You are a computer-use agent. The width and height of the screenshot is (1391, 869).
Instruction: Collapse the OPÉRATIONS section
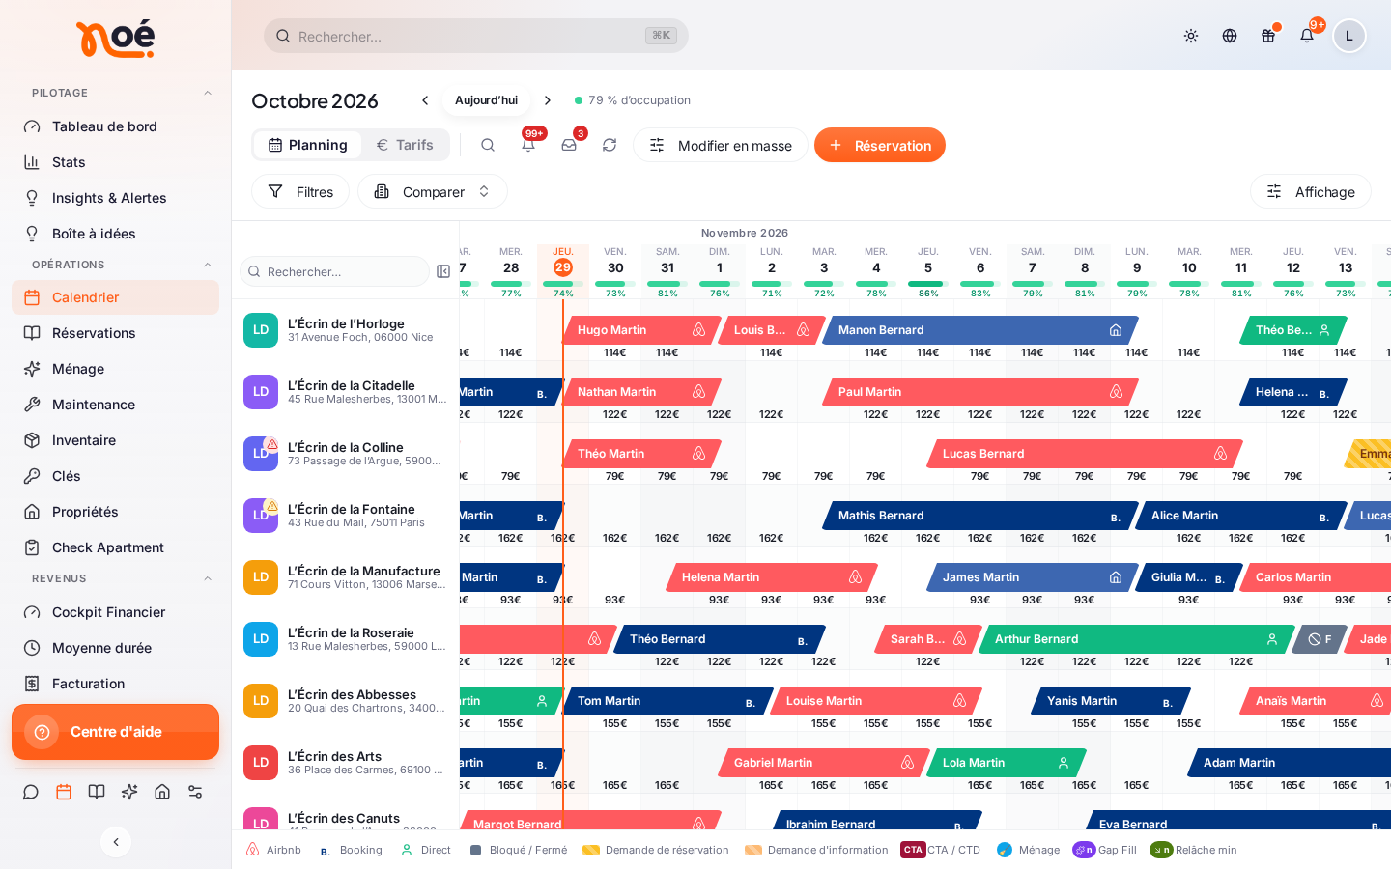[208, 265]
